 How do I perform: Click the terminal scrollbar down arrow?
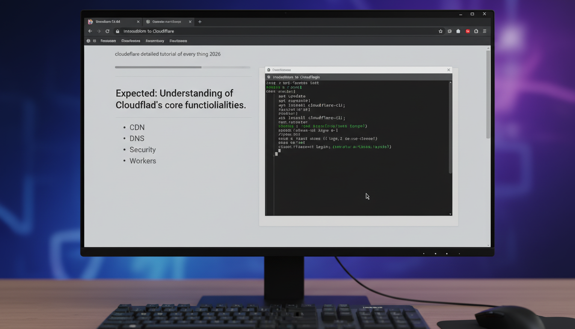point(450,214)
